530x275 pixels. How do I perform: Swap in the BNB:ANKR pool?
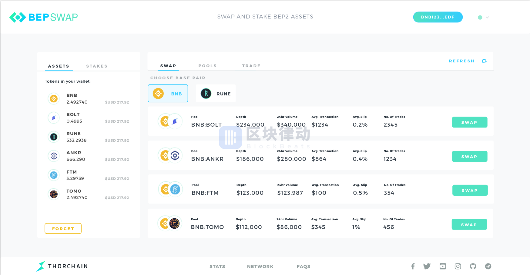[470, 156]
